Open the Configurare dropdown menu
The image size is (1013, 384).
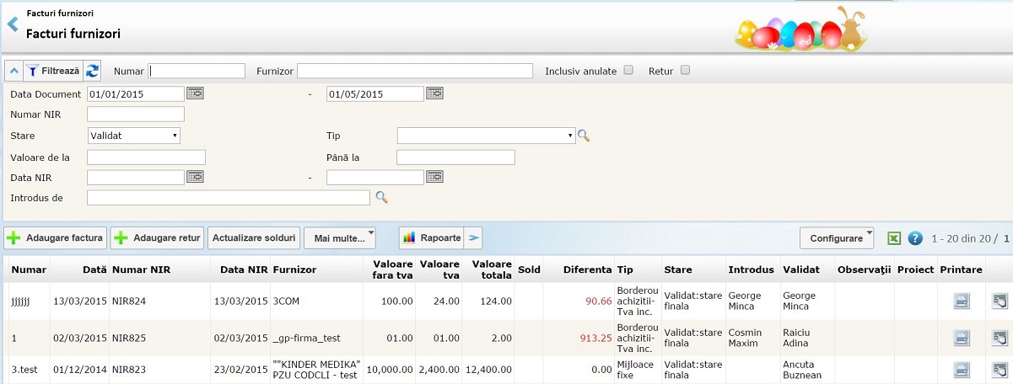[x=837, y=238]
